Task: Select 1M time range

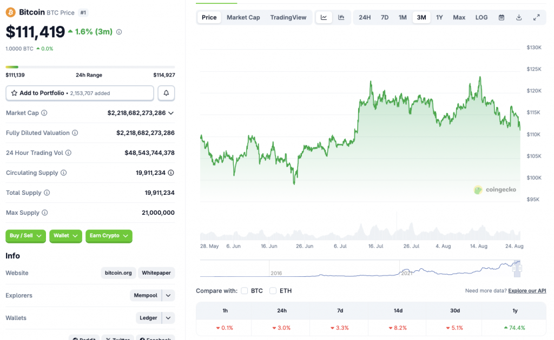Action: tap(403, 17)
